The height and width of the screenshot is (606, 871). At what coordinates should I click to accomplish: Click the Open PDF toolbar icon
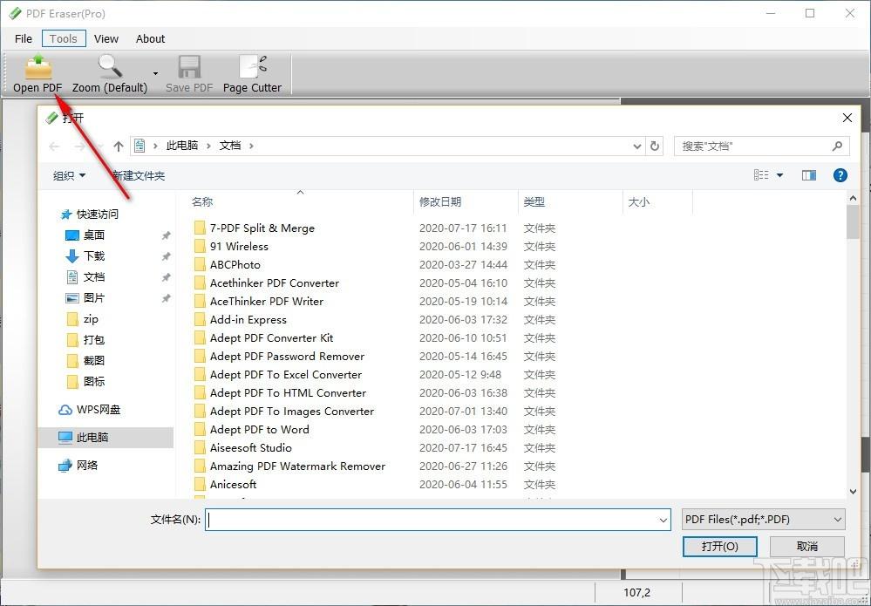pos(37,68)
